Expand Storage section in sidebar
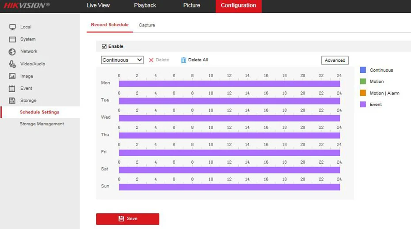The width and height of the screenshot is (411, 229). (28, 101)
